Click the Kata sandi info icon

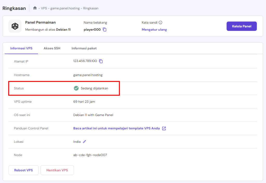pyautogui.click(x=161, y=23)
